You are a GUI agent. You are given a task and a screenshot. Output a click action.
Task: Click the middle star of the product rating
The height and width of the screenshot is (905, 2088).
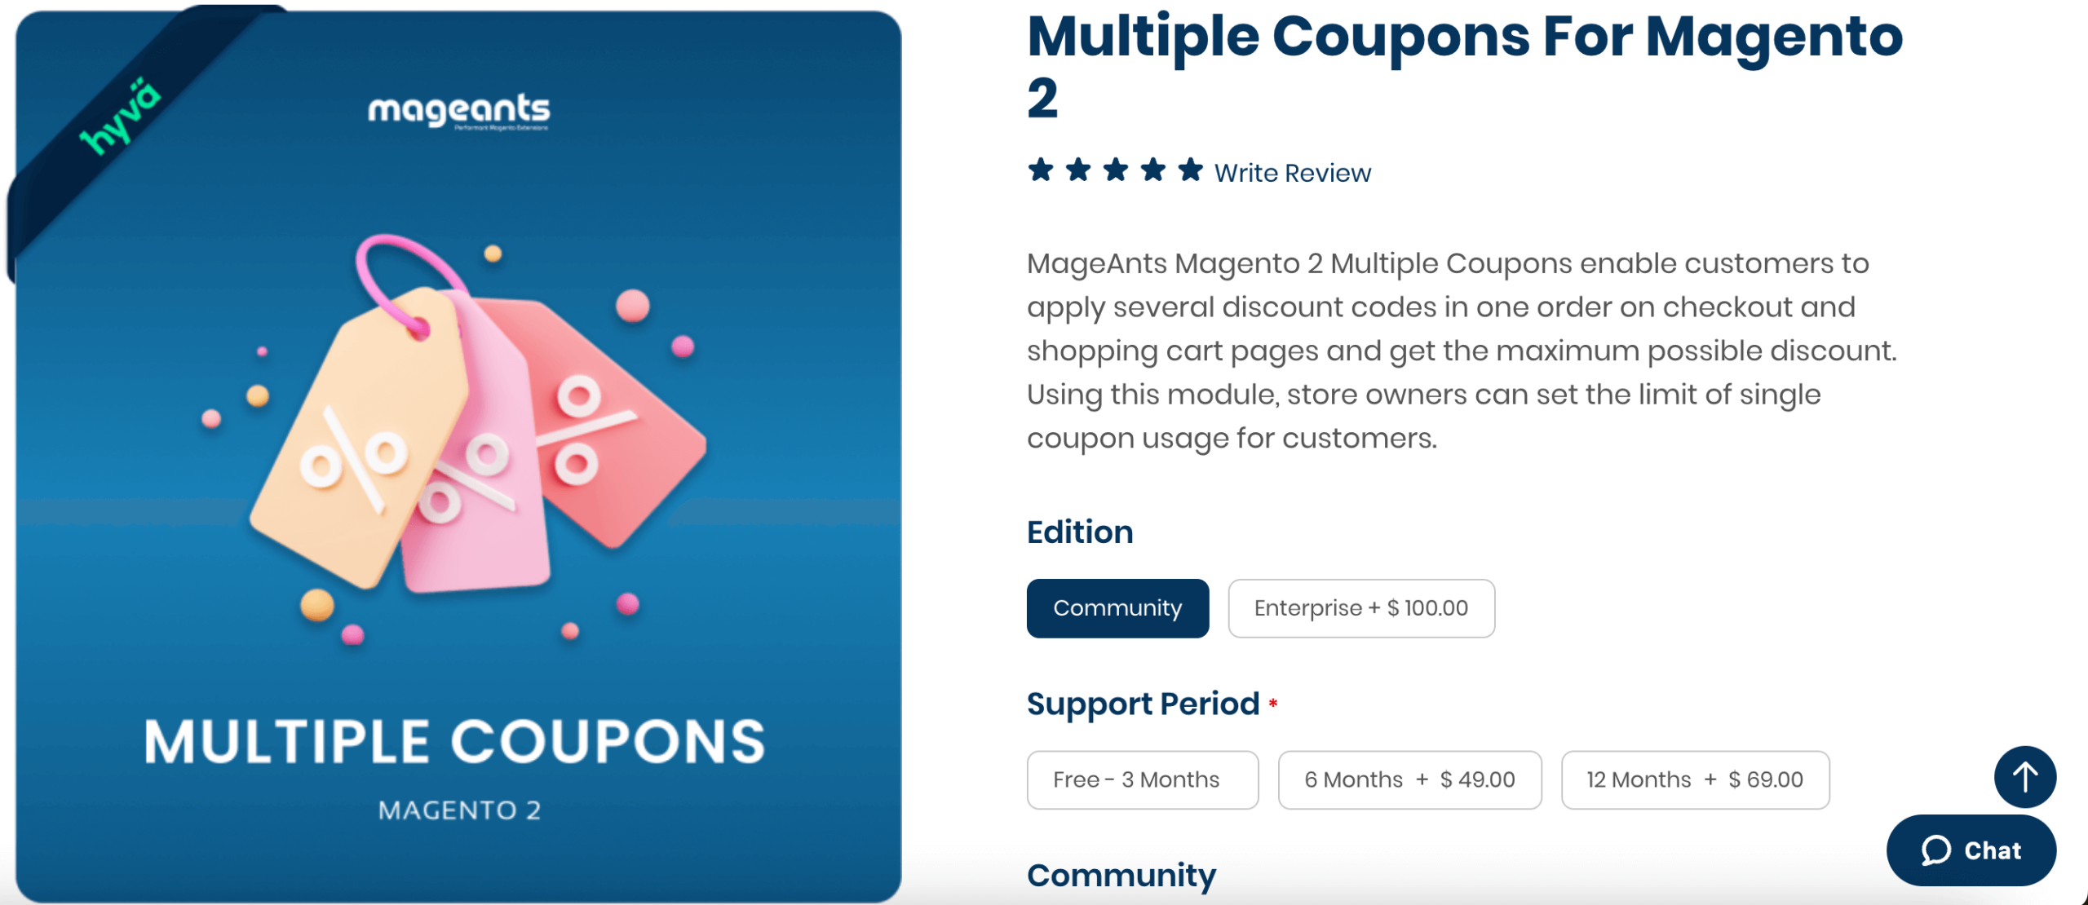coord(1114,170)
